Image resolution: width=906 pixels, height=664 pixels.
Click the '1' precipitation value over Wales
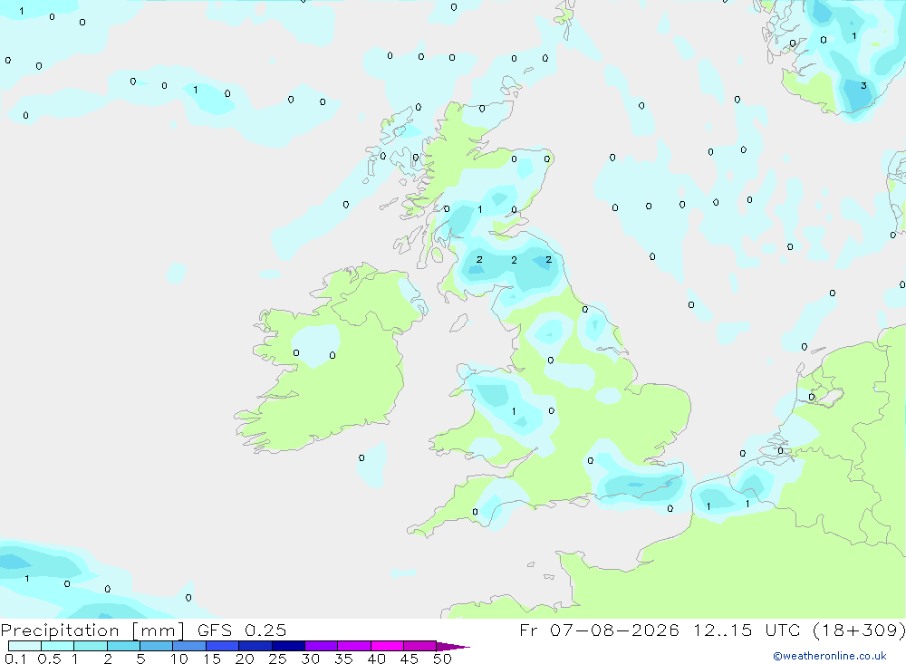click(514, 411)
